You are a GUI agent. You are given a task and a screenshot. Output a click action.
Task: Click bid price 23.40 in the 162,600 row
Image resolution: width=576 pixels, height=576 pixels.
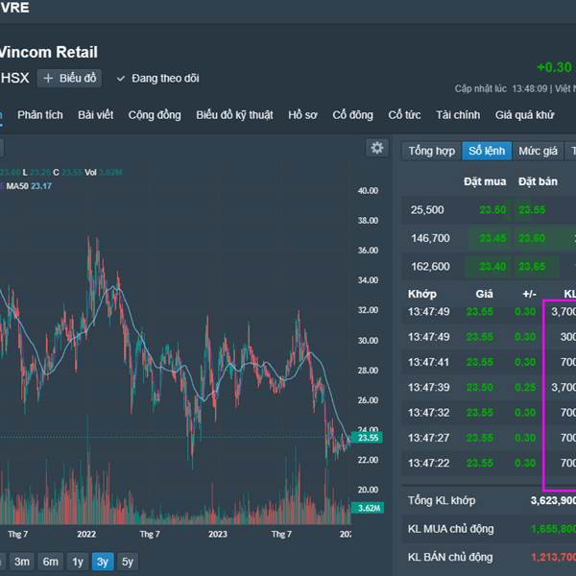pyautogui.click(x=492, y=267)
